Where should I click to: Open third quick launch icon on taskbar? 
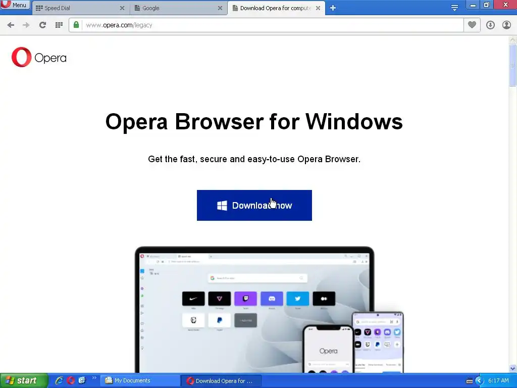point(82,381)
